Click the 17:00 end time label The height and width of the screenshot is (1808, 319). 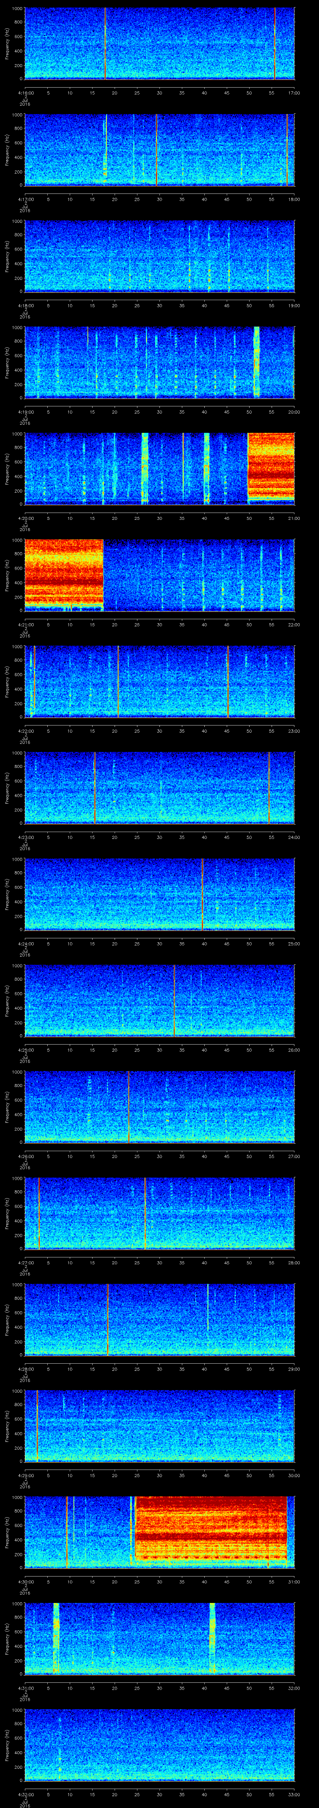tap(294, 93)
